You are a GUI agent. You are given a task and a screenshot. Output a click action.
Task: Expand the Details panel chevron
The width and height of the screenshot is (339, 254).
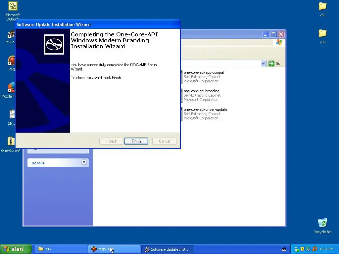tap(84, 162)
